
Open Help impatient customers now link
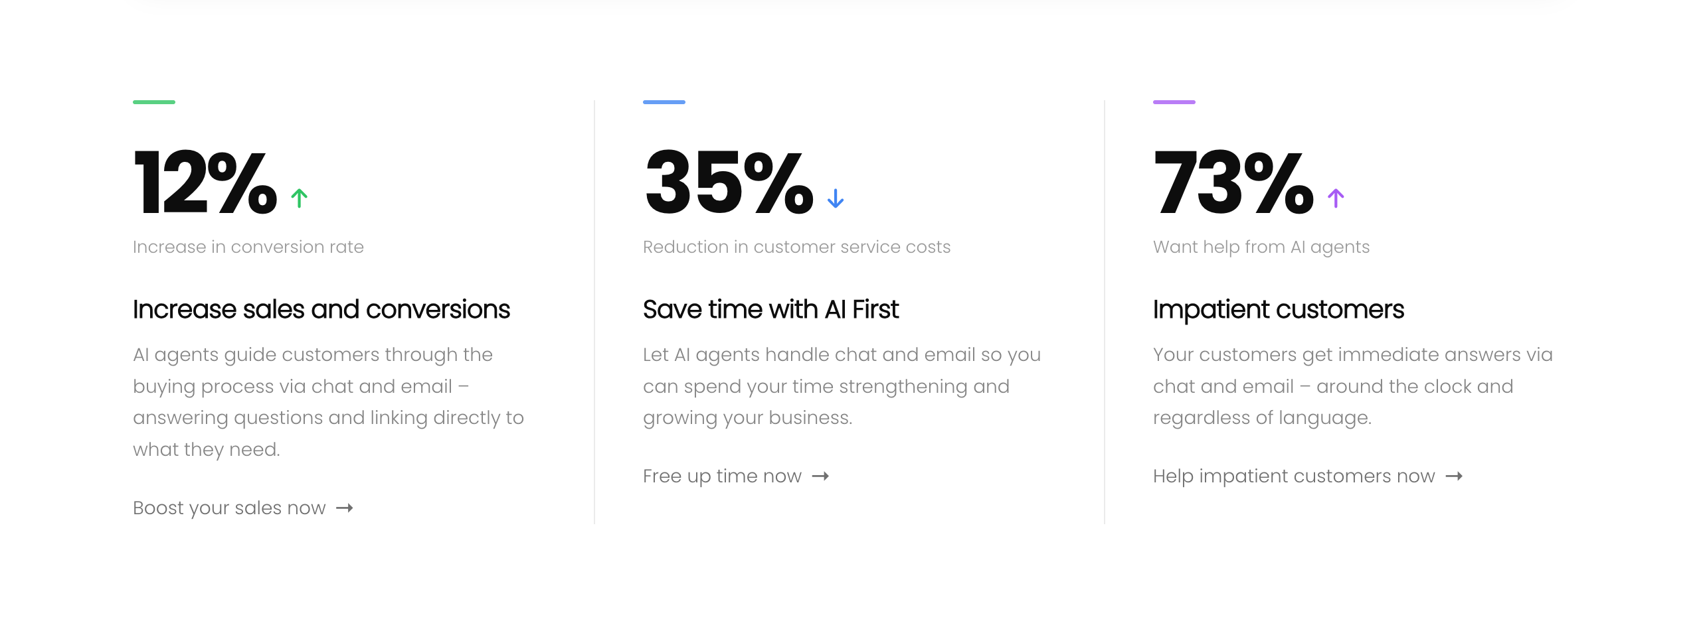(x=1293, y=476)
